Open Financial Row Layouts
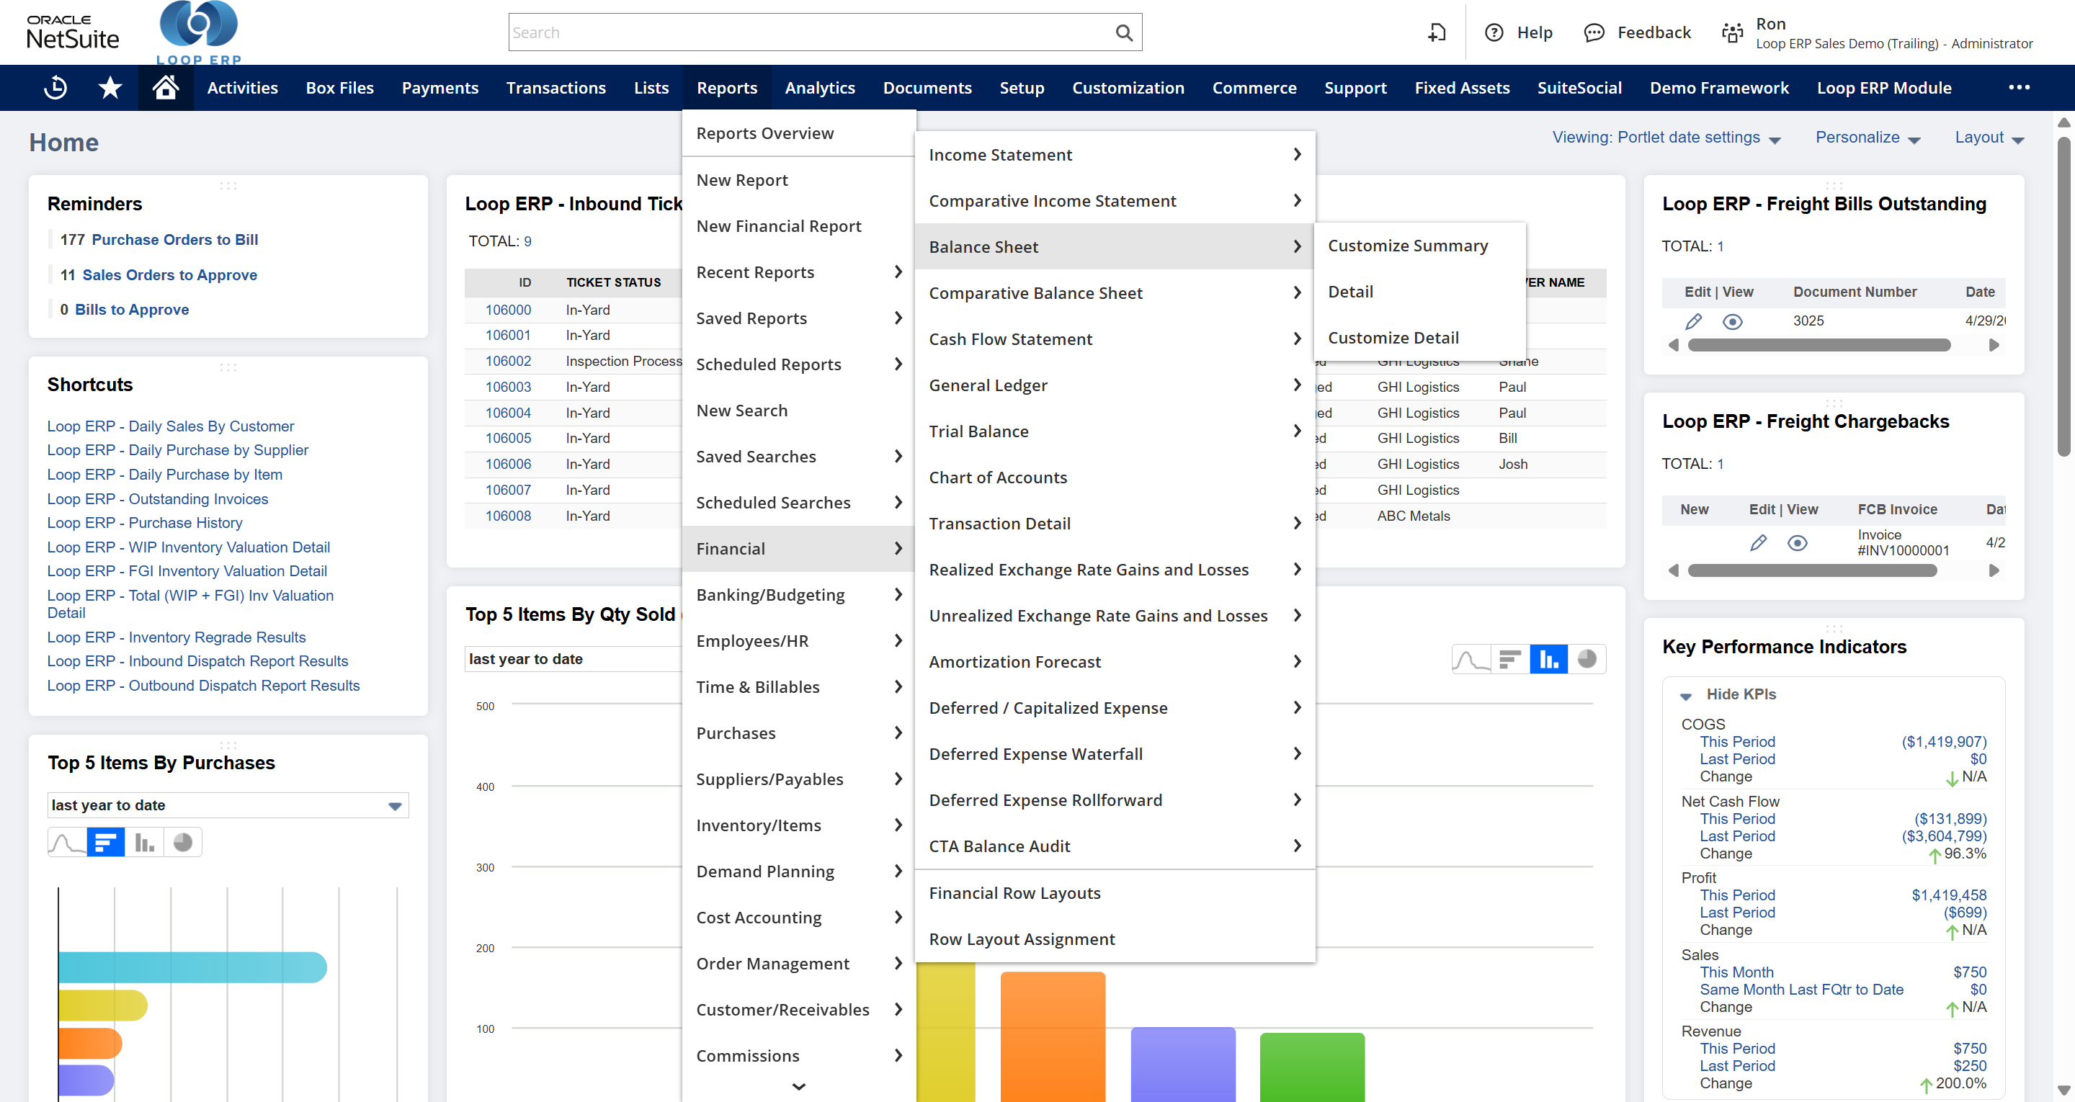The width and height of the screenshot is (2075, 1102). pyautogui.click(x=1014, y=892)
